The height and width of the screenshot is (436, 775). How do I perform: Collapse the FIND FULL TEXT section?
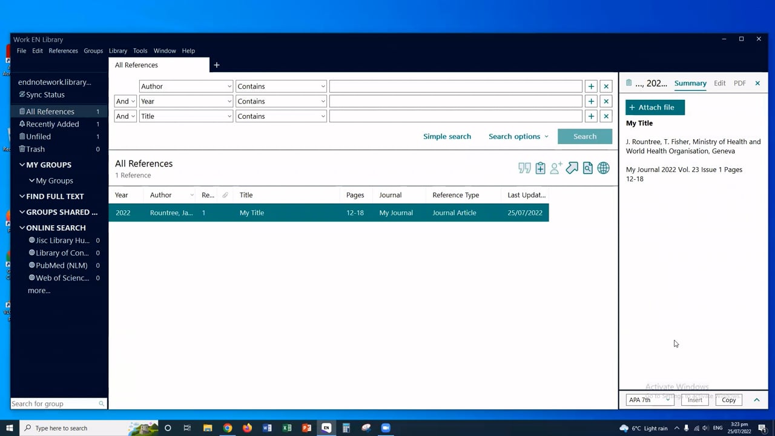coord(22,196)
